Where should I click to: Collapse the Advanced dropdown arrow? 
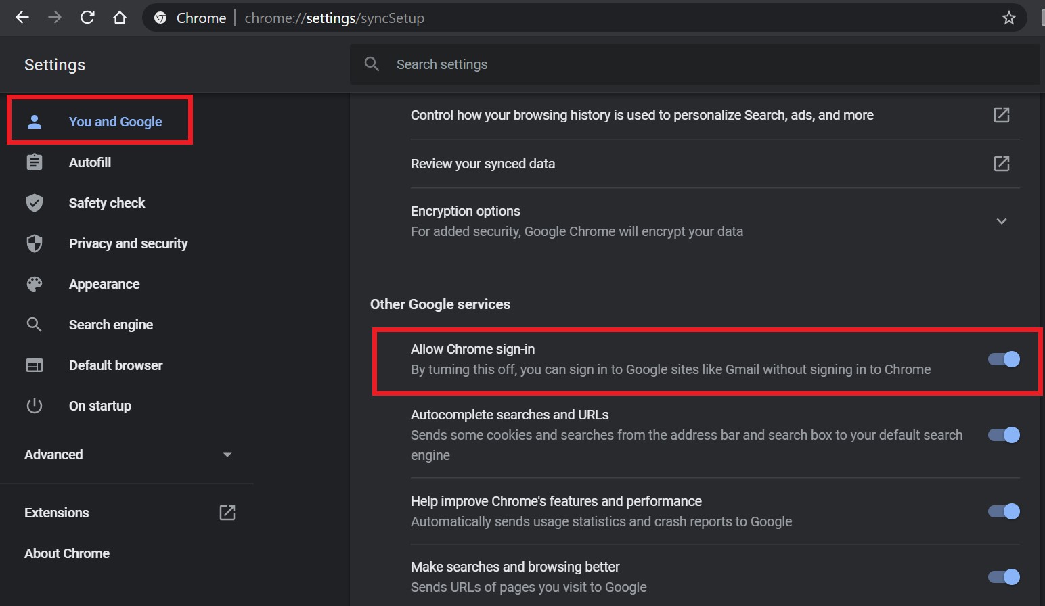227,454
